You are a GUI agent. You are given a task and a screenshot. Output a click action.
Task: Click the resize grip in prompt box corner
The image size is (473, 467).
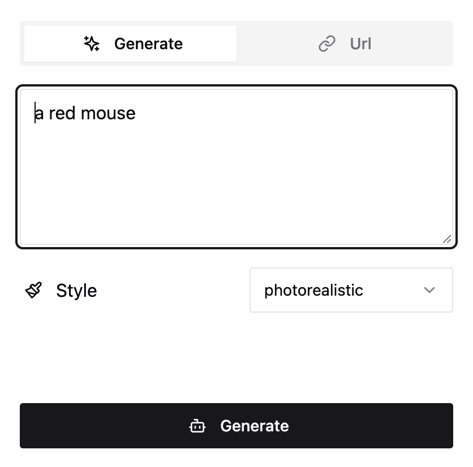447,239
